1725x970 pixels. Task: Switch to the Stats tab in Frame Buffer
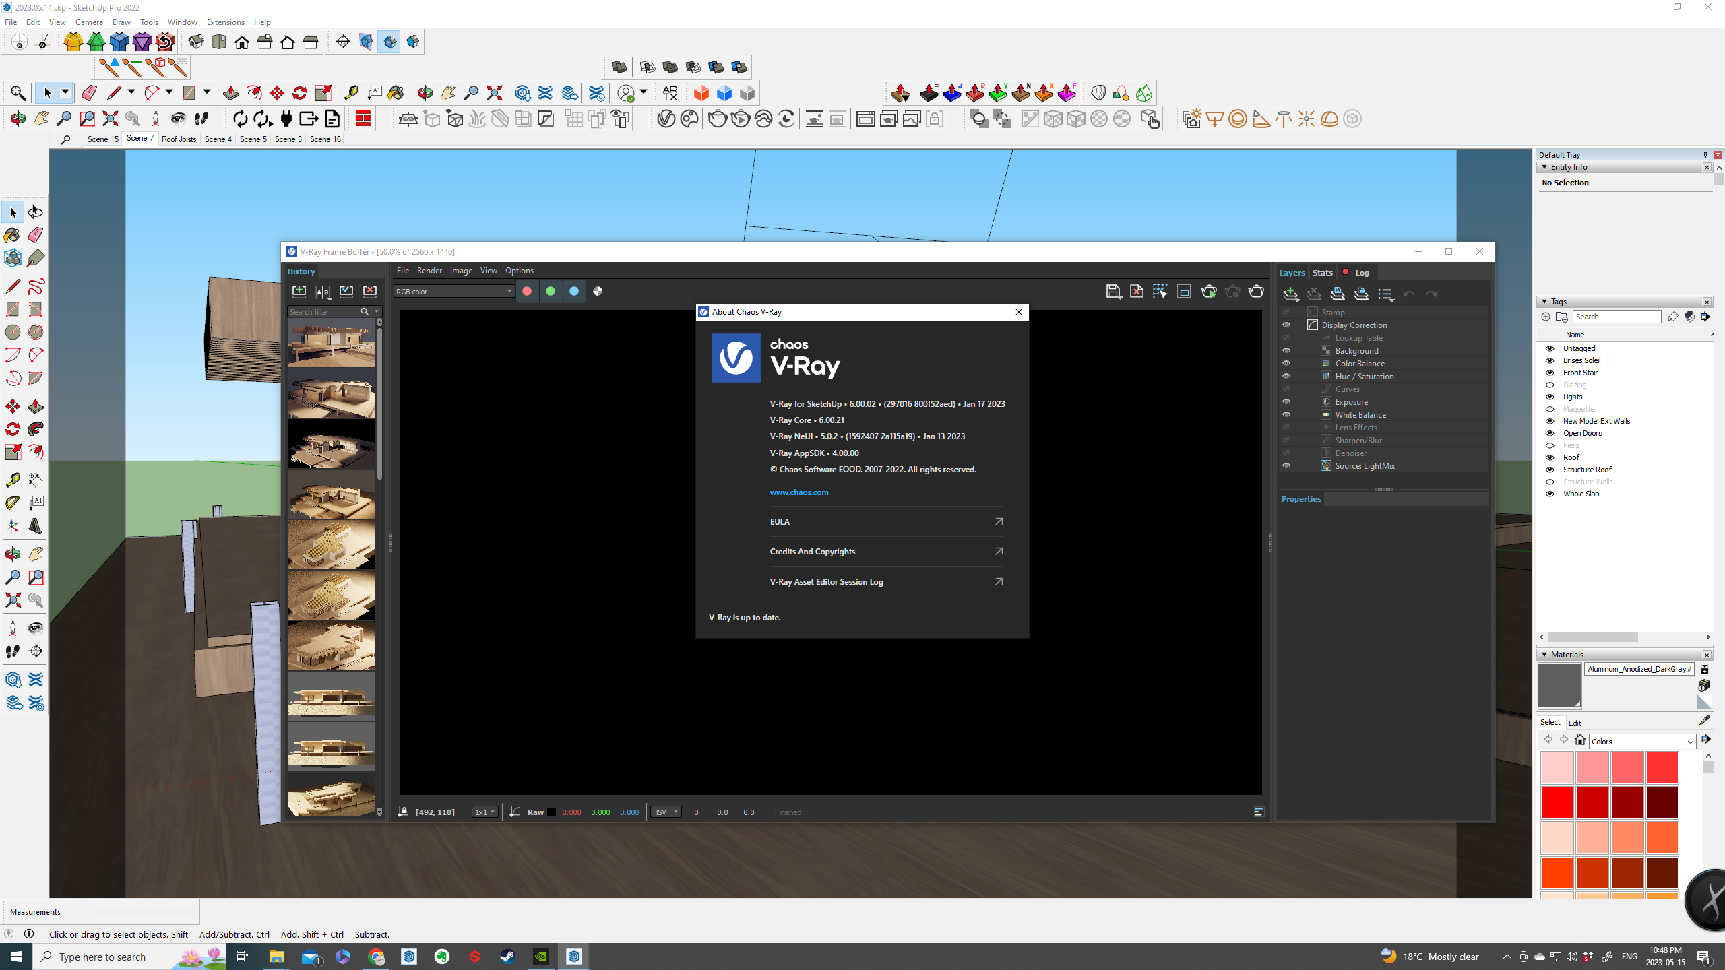[x=1322, y=273]
